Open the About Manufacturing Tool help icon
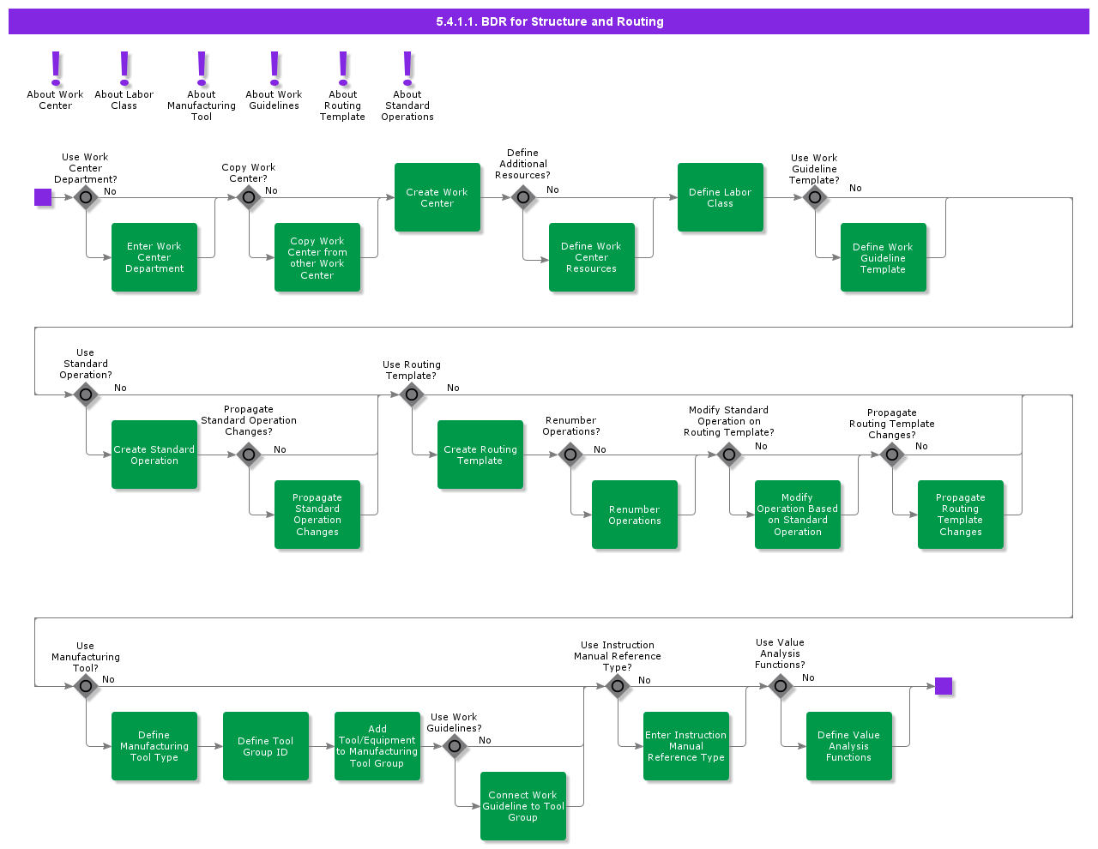Viewport: 1098px width, 849px height. 201,69
